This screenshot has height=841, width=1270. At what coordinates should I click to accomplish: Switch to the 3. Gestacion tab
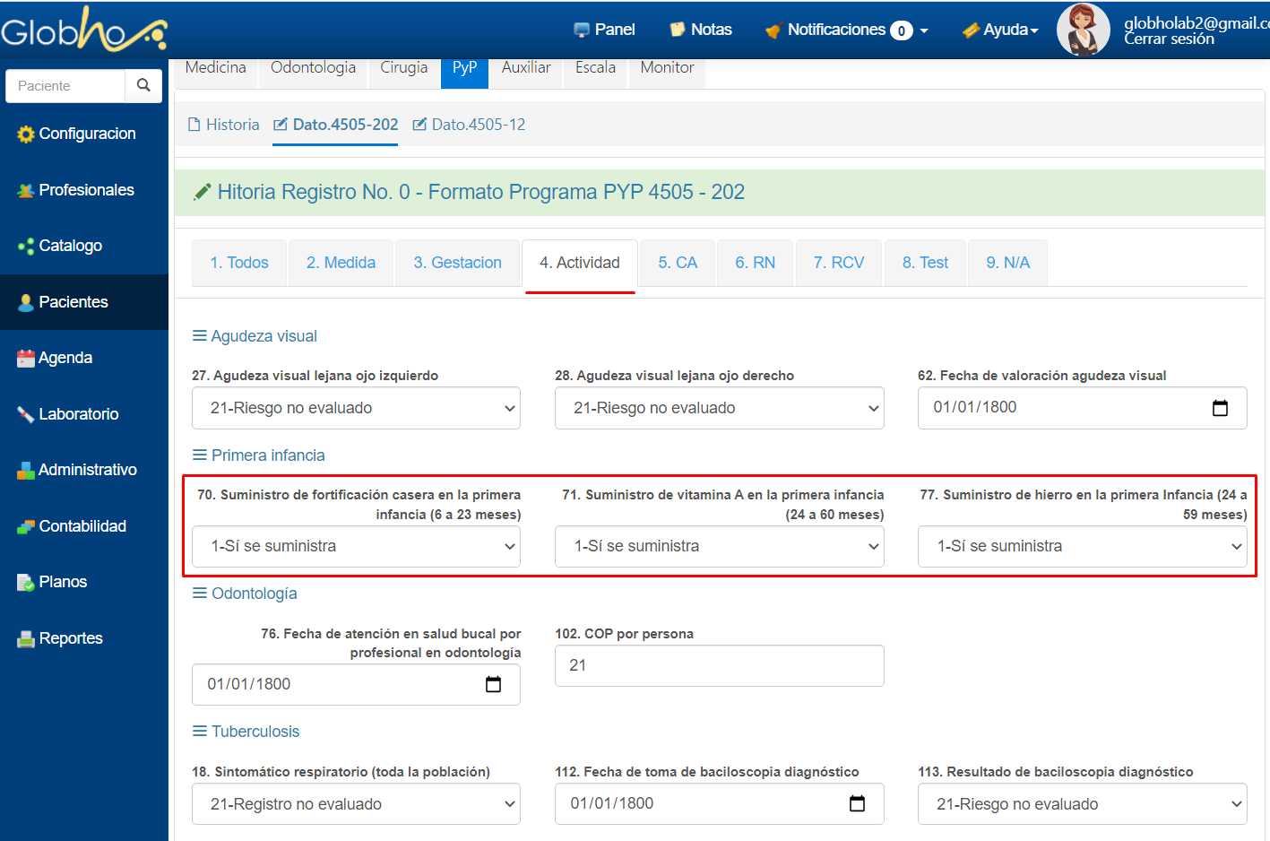tap(457, 263)
